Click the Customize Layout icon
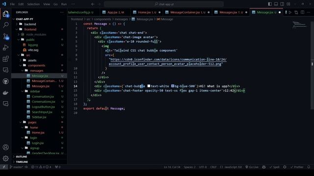Screen dimensions: 314x176 (x=288, y=4)
